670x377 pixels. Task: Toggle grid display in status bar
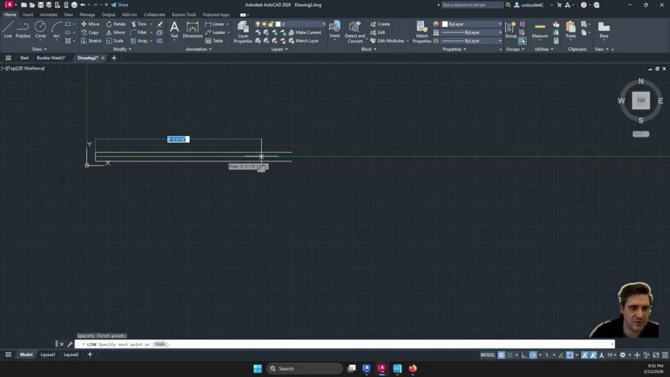click(x=501, y=355)
